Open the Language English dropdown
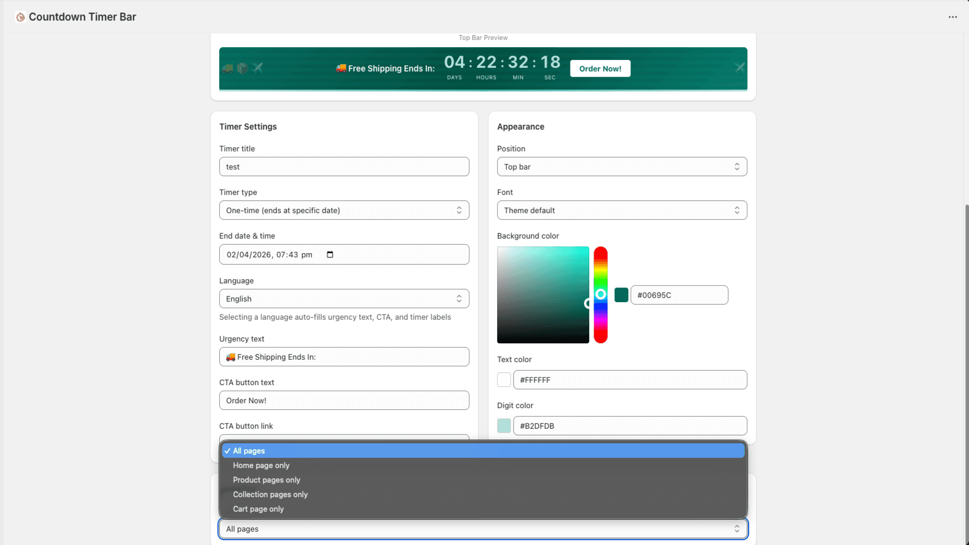Screen dimensions: 969x545 point(344,299)
